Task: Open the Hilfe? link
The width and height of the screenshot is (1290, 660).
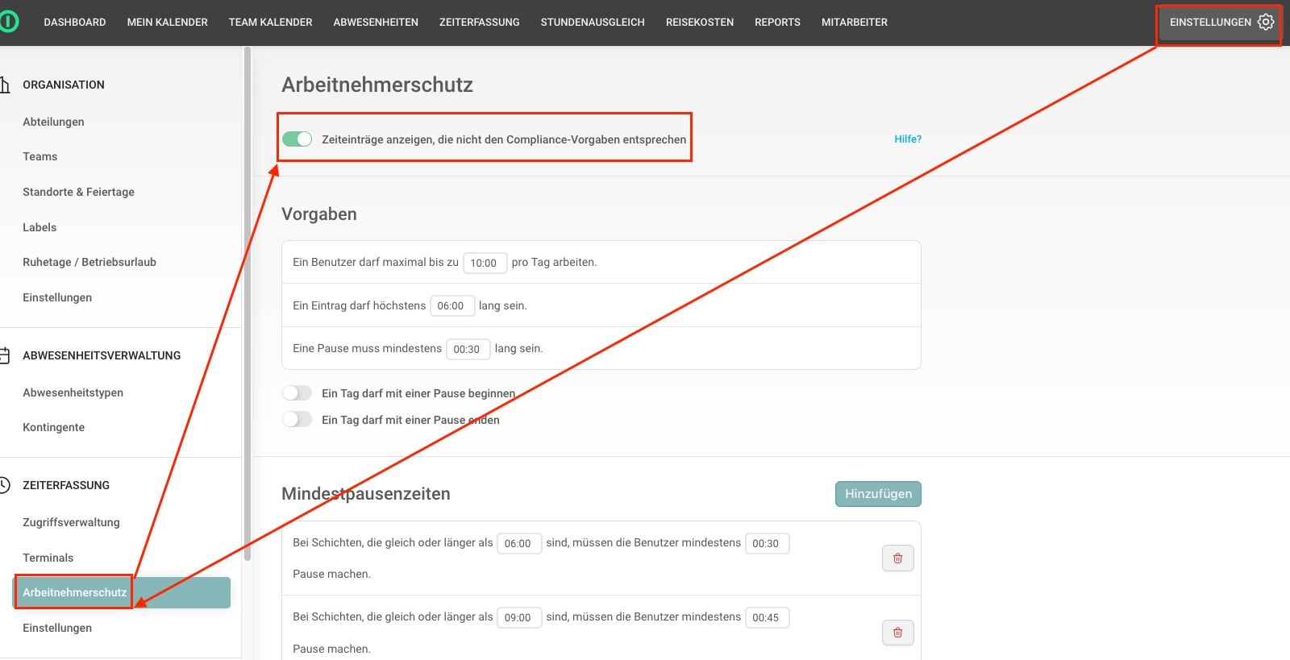Action: coord(907,139)
